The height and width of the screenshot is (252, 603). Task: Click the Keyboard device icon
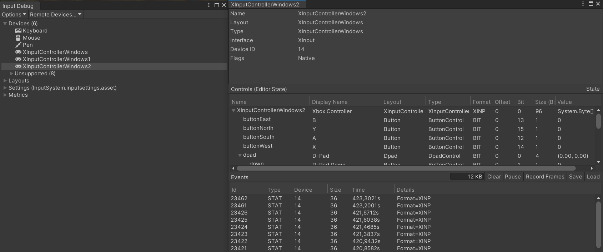(18, 31)
